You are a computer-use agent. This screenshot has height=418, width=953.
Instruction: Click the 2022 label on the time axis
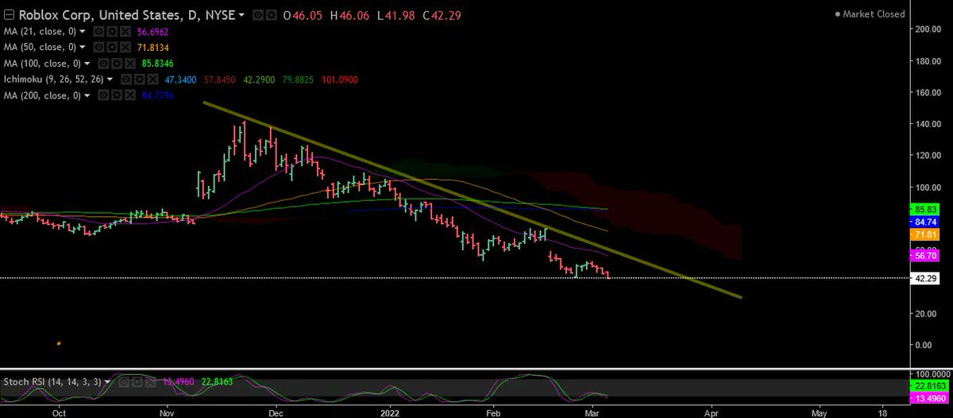pyautogui.click(x=389, y=412)
